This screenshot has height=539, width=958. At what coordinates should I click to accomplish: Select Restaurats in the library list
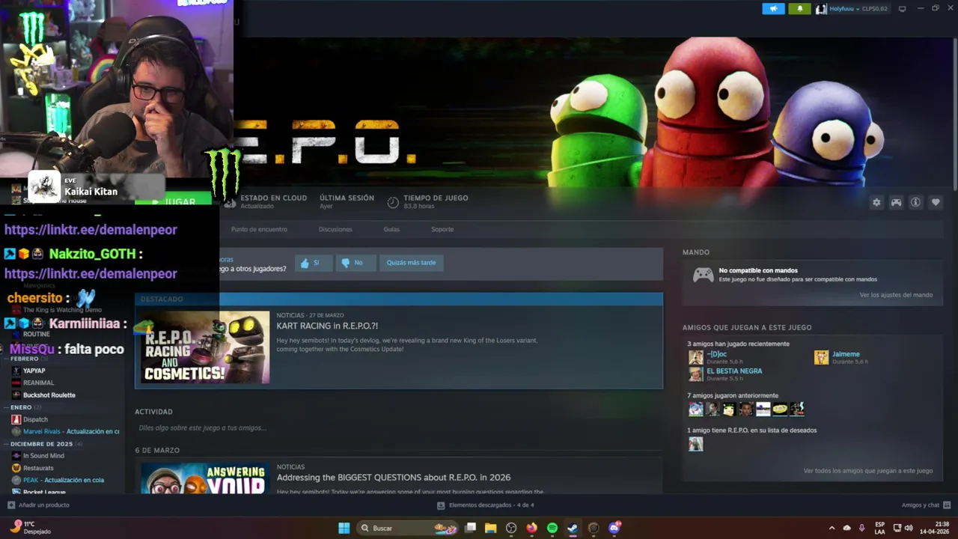click(38, 469)
